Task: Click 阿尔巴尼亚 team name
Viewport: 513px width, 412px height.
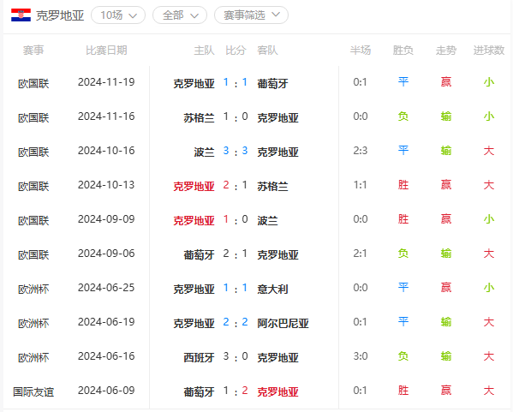Action: click(283, 323)
